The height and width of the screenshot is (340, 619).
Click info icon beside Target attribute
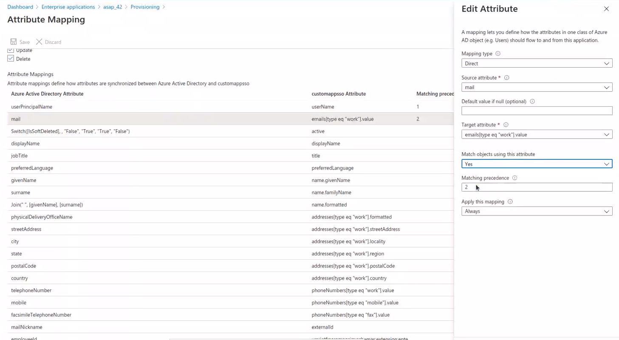506,125
